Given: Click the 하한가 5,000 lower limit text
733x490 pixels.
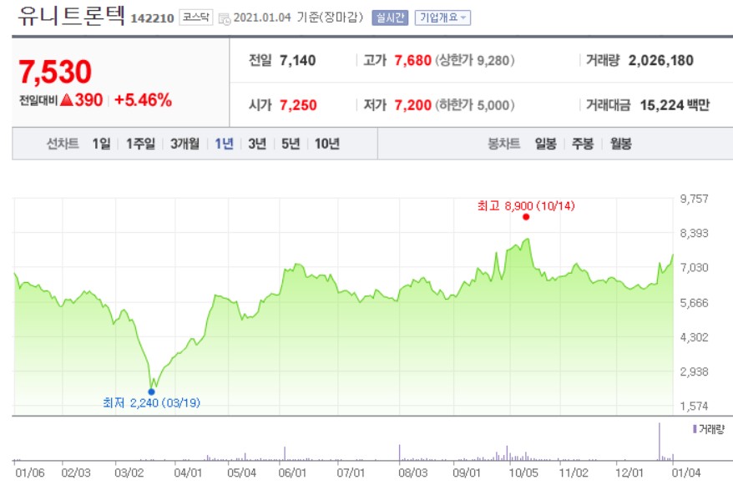Looking at the screenshot, I should pos(475,105).
